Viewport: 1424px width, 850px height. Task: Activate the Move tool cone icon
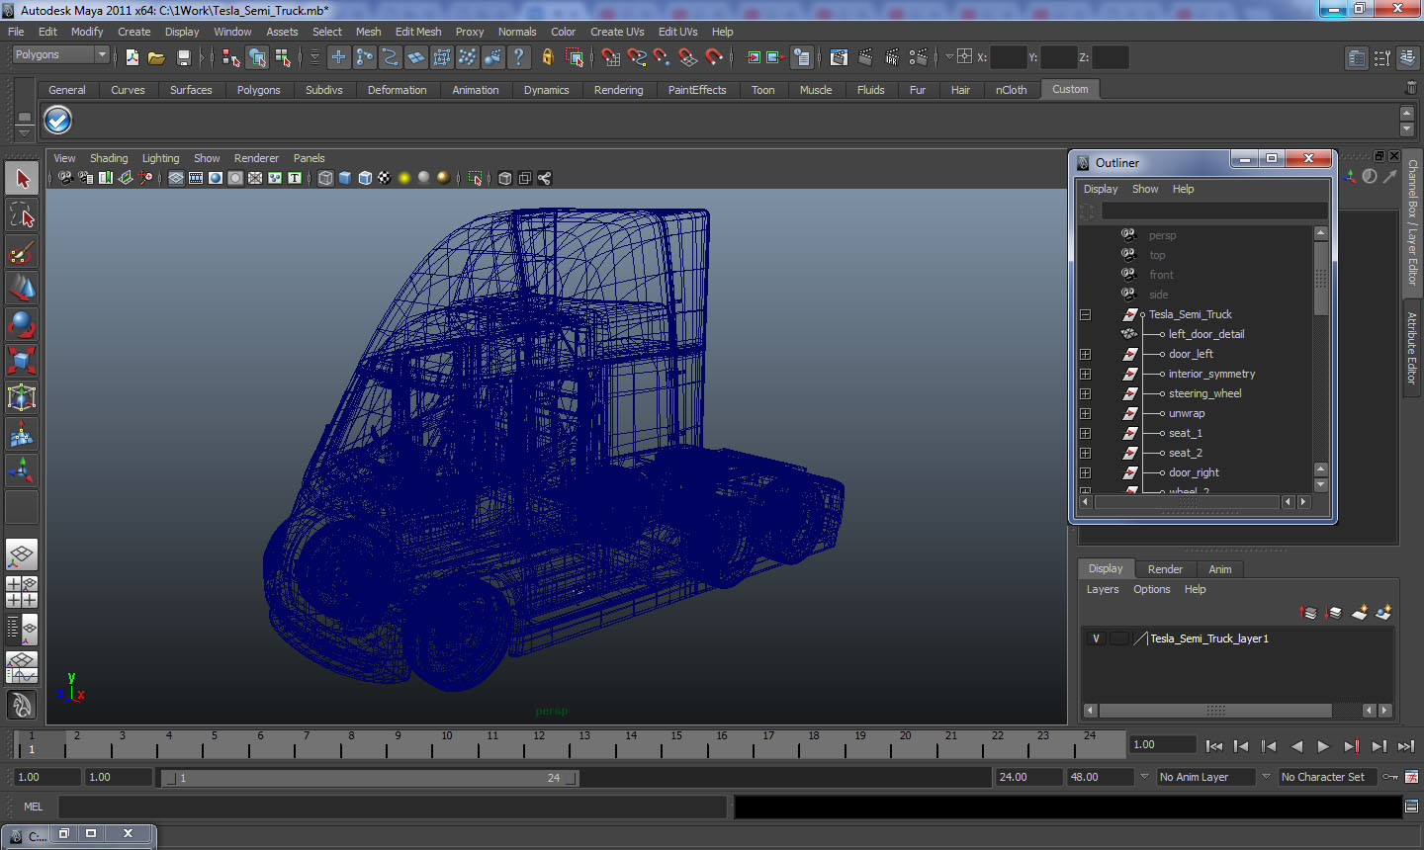coord(22,288)
